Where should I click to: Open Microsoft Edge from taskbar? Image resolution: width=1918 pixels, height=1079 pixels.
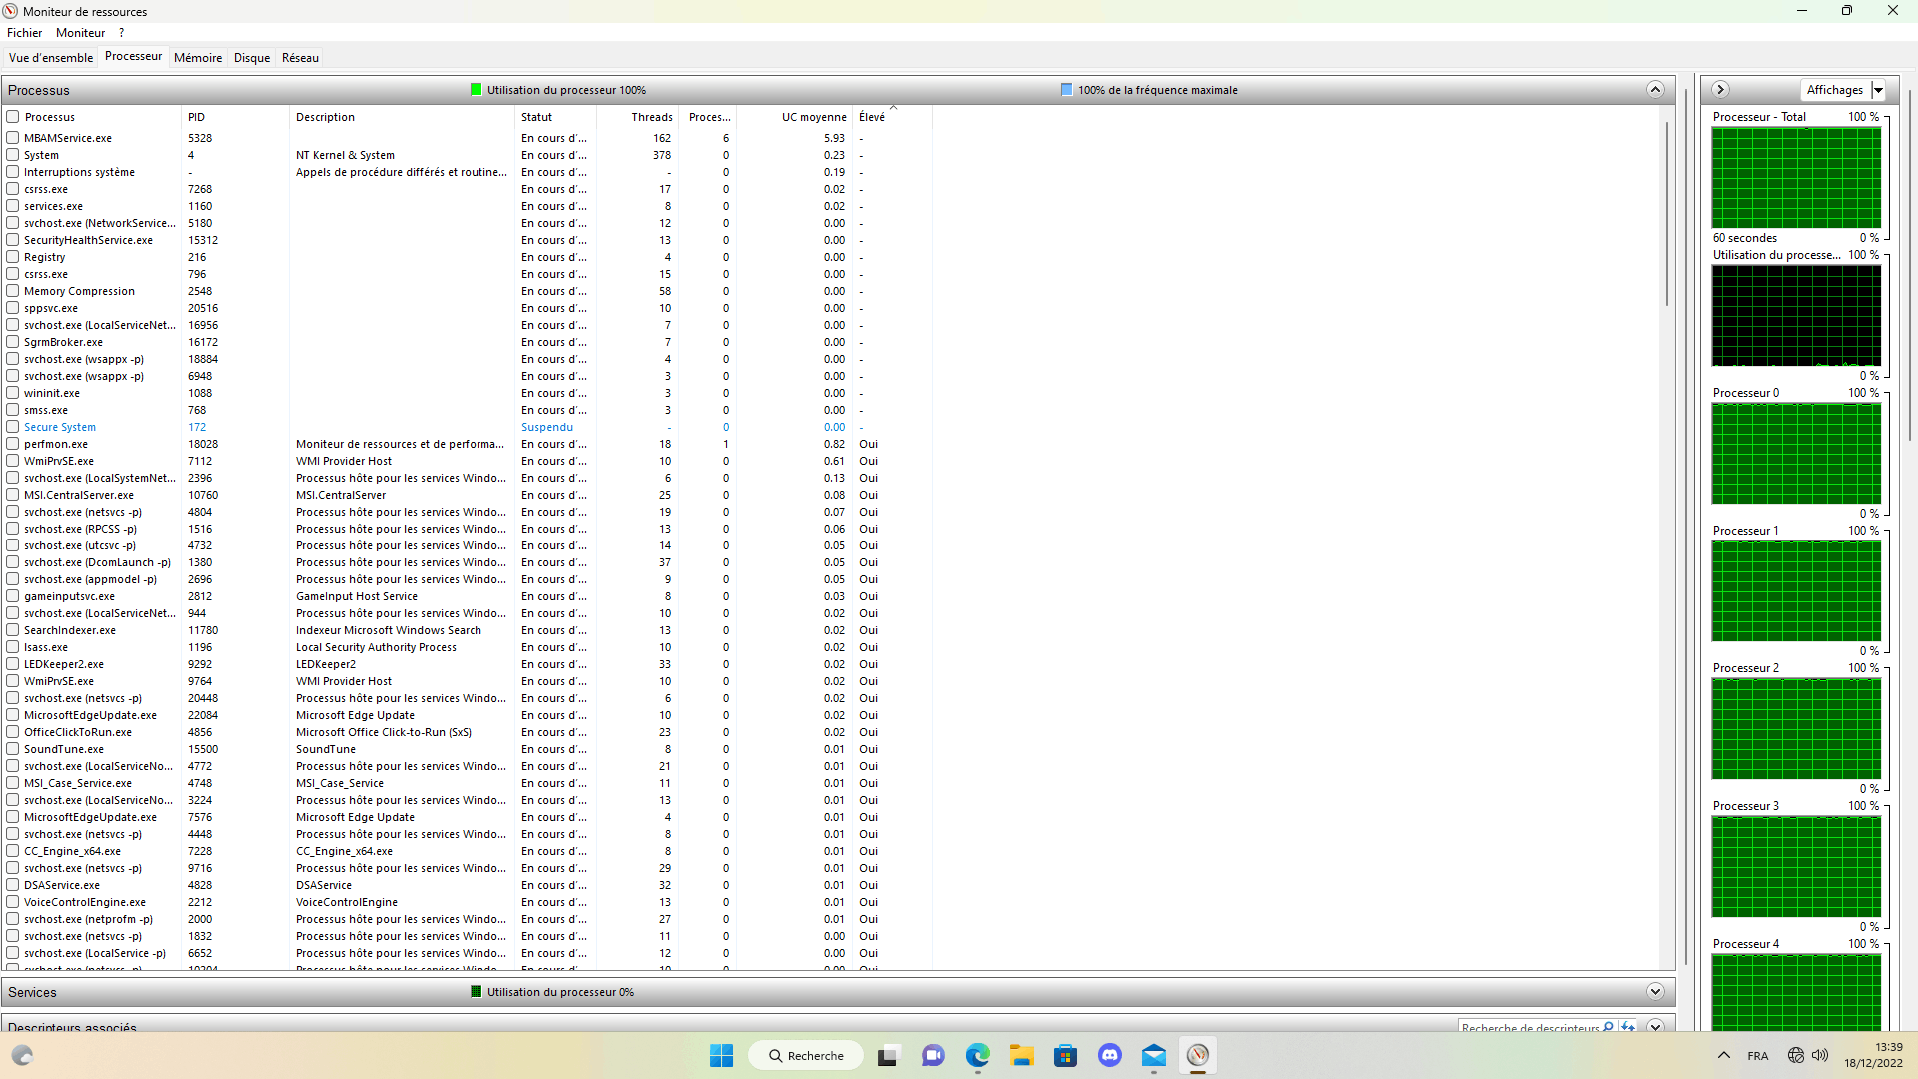coord(977,1055)
